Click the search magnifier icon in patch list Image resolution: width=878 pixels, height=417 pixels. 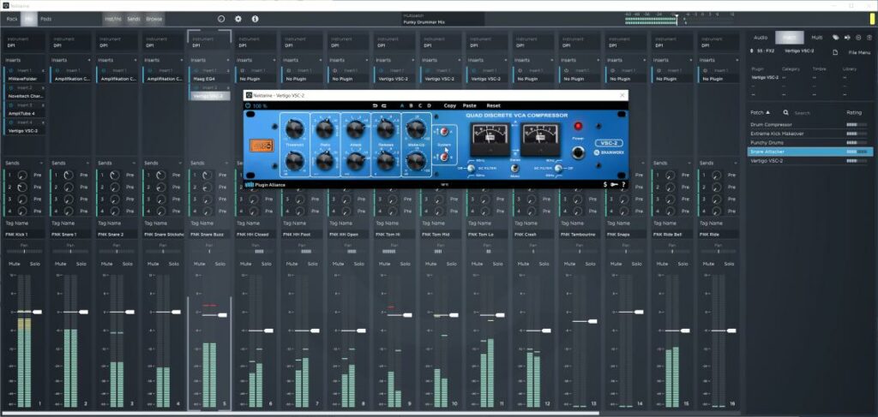[785, 112]
